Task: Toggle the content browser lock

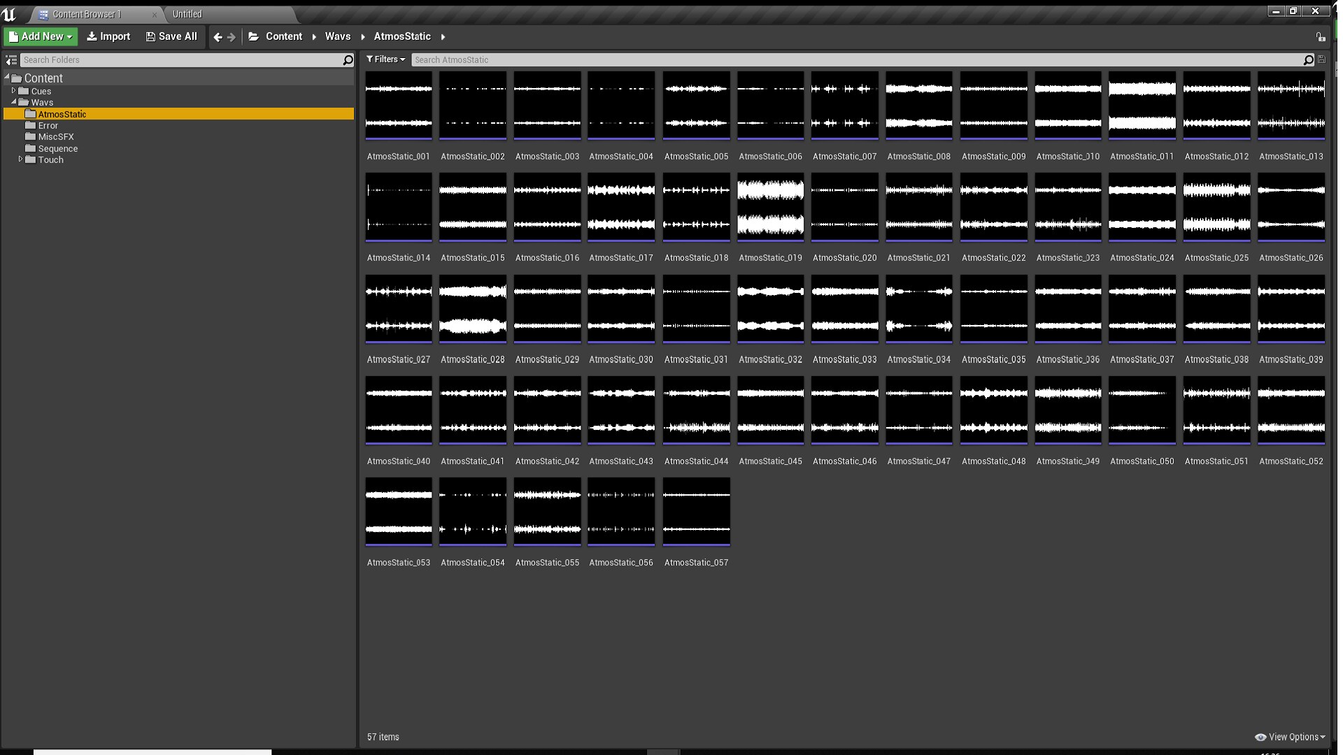Action: click(x=1320, y=37)
